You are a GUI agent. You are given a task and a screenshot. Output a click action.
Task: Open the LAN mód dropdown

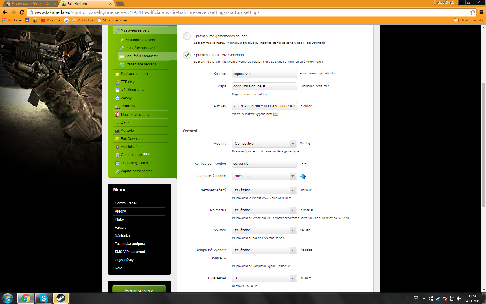pos(264,230)
